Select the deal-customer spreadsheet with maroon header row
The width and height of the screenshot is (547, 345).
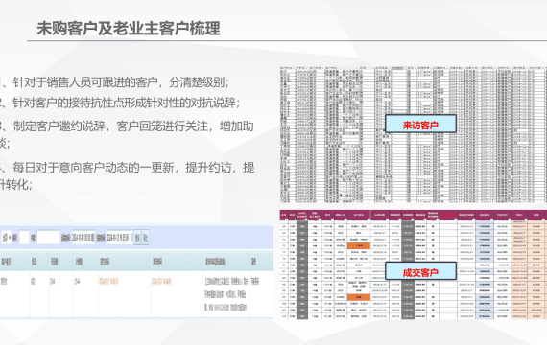pyautogui.click(x=414, y=264)
